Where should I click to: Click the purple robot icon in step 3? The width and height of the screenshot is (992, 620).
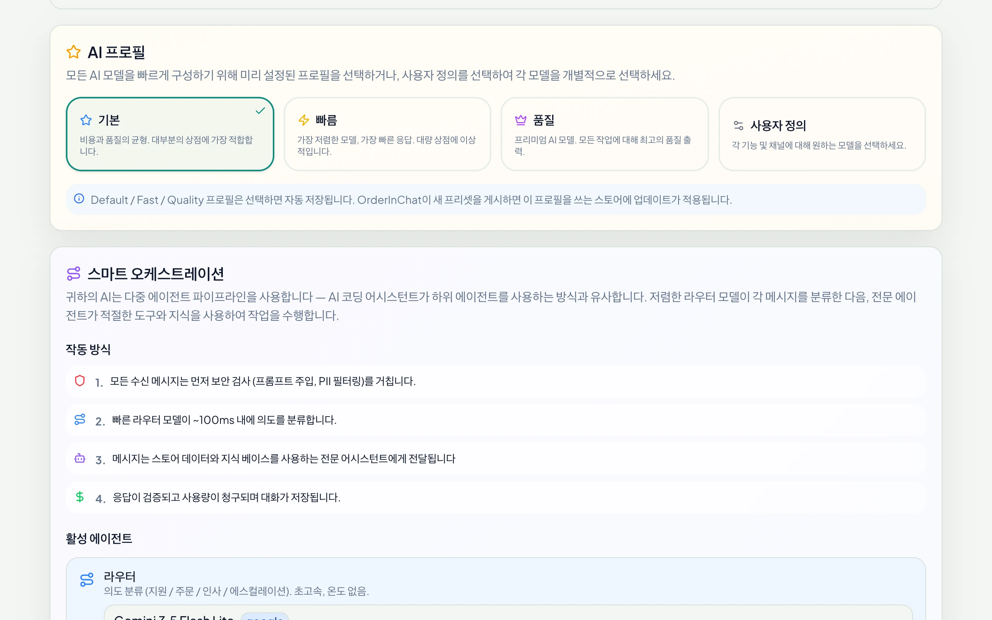[80, 458]
